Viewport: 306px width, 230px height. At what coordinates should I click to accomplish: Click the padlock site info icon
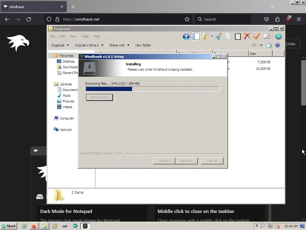(x=57, y=19)
